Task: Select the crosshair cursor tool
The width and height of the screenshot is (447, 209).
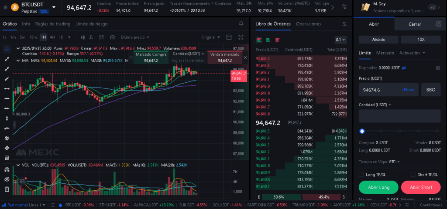Action: [x=7, y=49]
